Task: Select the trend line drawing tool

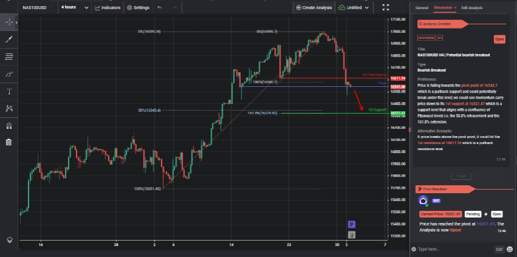Action: coord(9,39)
